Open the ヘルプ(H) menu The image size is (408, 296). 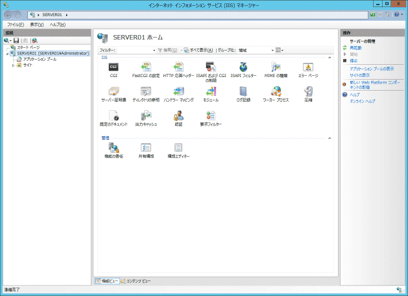(58, 25)
